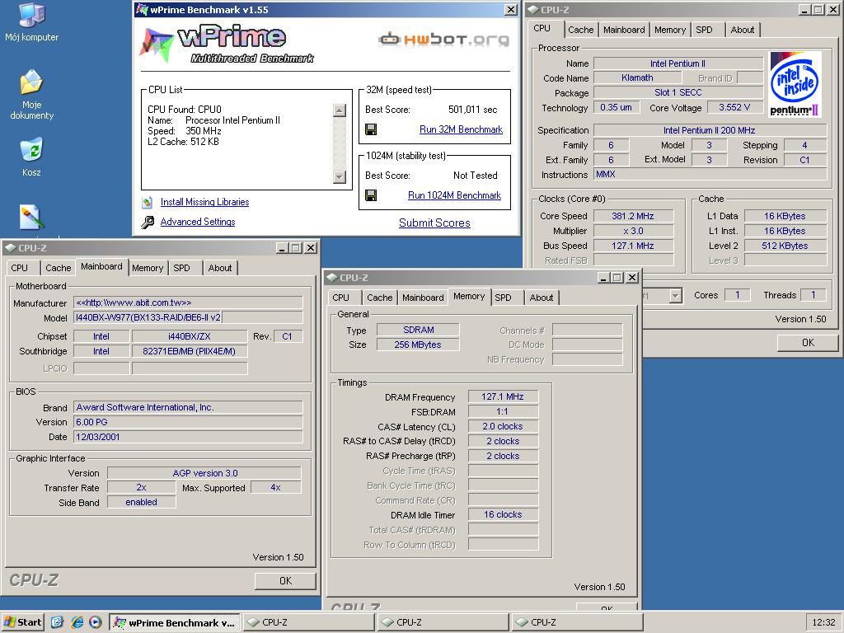
Task: Open Memory tab in top-right CPU-Z window
Action: tap(670, 30)
